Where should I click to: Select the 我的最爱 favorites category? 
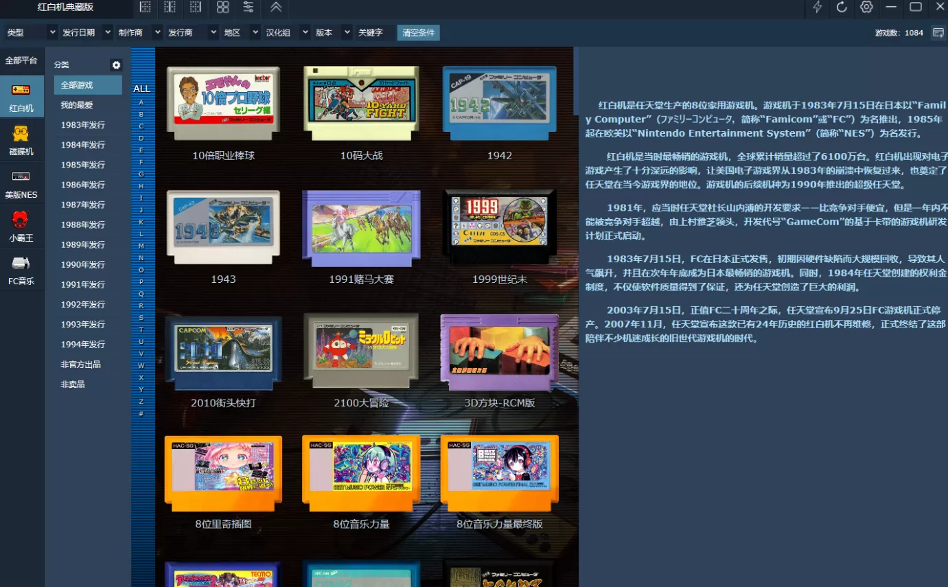77,105
